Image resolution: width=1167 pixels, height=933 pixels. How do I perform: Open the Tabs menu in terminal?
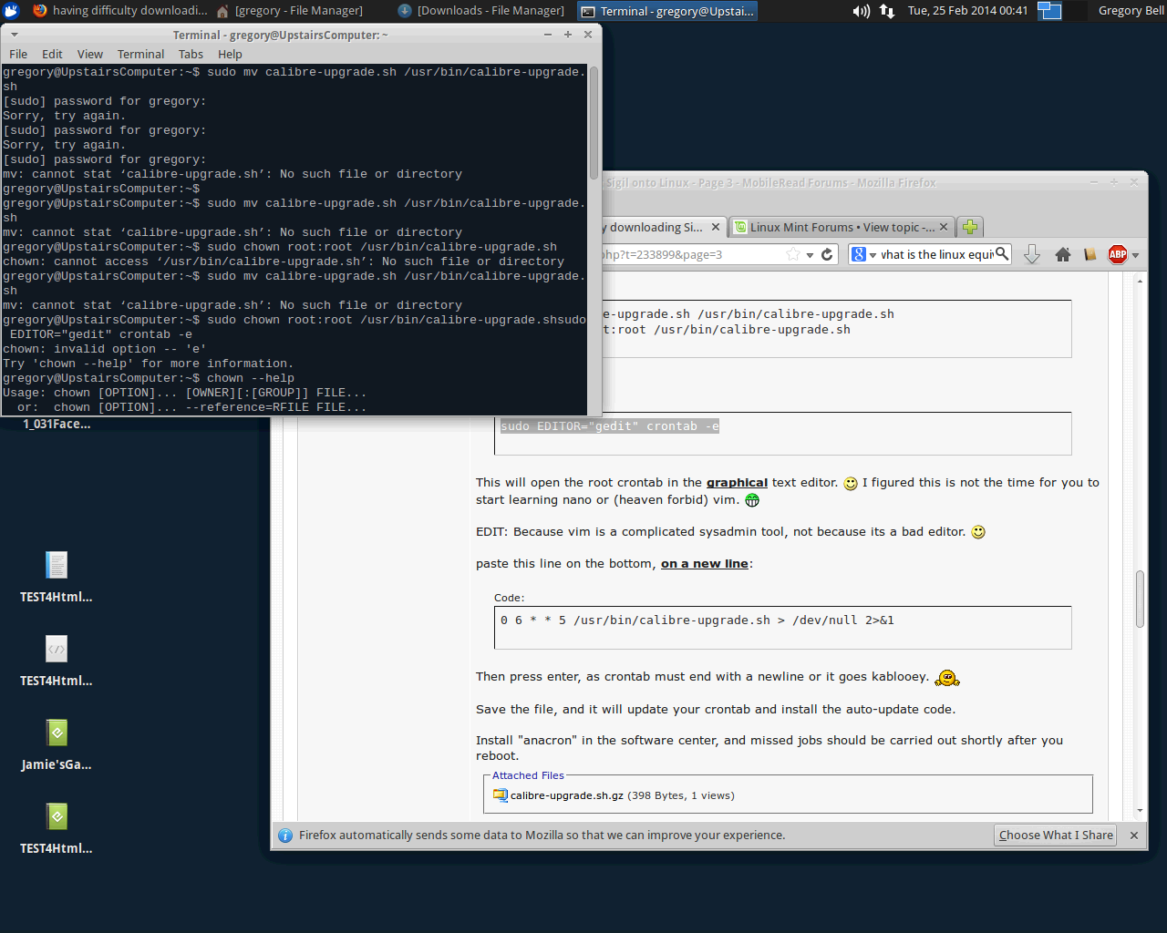[191, 54]
